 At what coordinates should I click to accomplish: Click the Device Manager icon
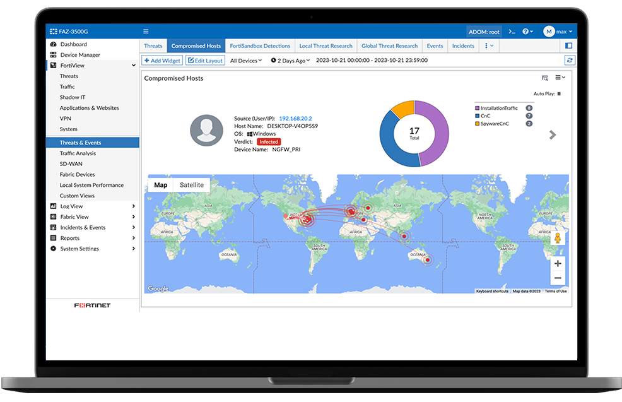pos(53,55)
